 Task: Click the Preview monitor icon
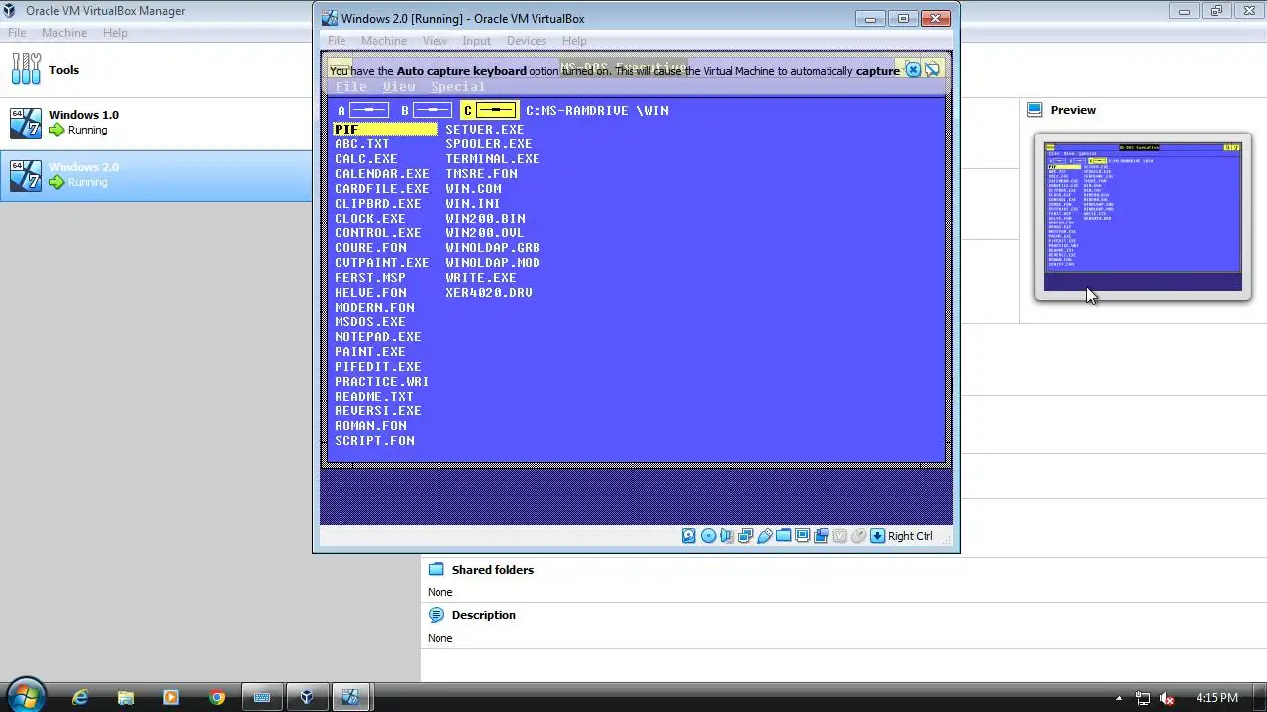[1035, 109]
